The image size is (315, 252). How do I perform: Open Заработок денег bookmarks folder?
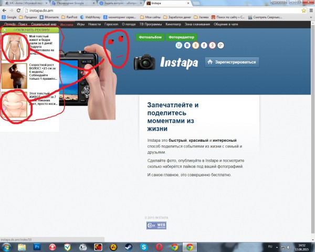click(x=177, y=17)
